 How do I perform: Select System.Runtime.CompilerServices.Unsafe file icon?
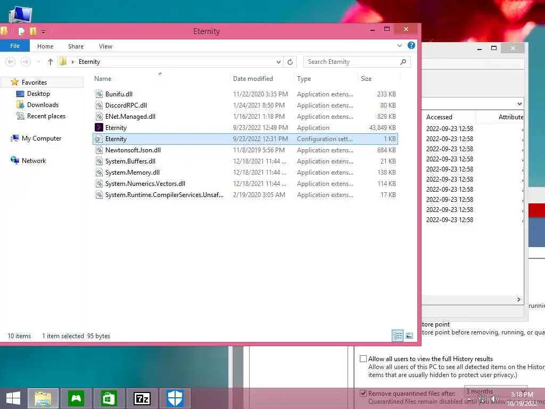pyautogui.click(x=99, y=195)
